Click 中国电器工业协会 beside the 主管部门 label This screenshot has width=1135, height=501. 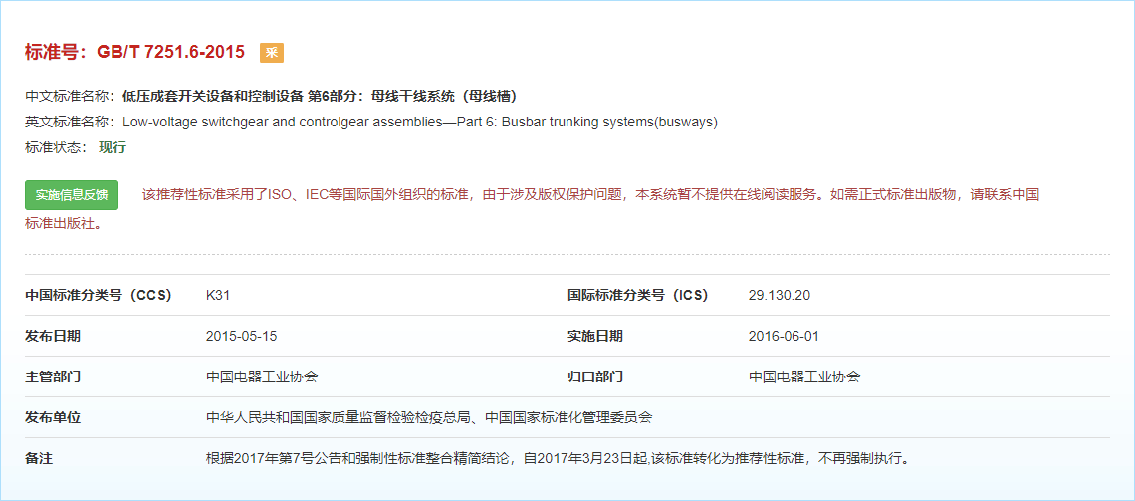[x=262, y=376]
